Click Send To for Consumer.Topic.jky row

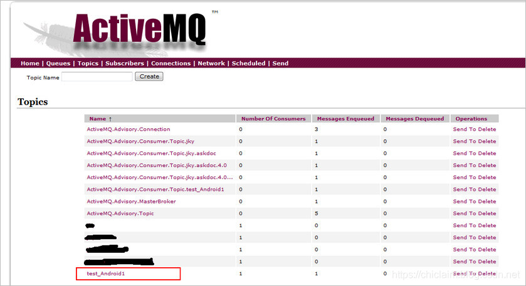coord(465,141)
